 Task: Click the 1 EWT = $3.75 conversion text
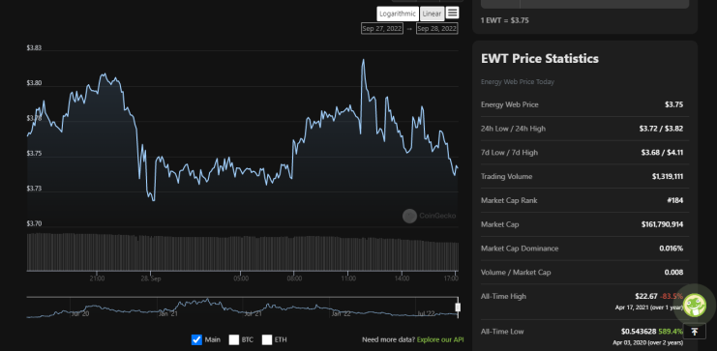coord(505,20)
